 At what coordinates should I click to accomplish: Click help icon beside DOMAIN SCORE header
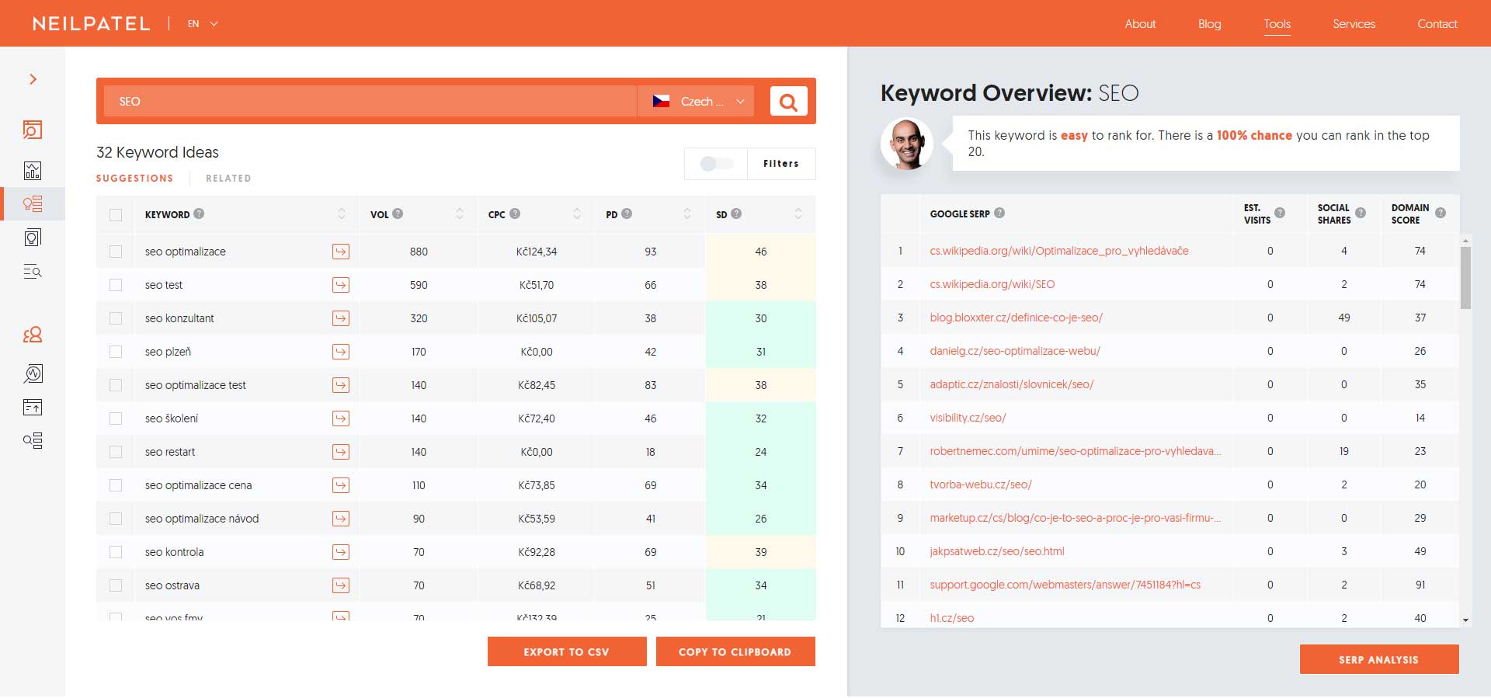(1441, 213)
